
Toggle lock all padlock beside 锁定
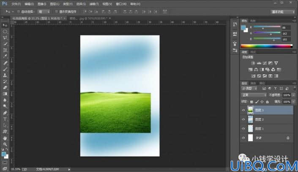click(x=268, y=102)
